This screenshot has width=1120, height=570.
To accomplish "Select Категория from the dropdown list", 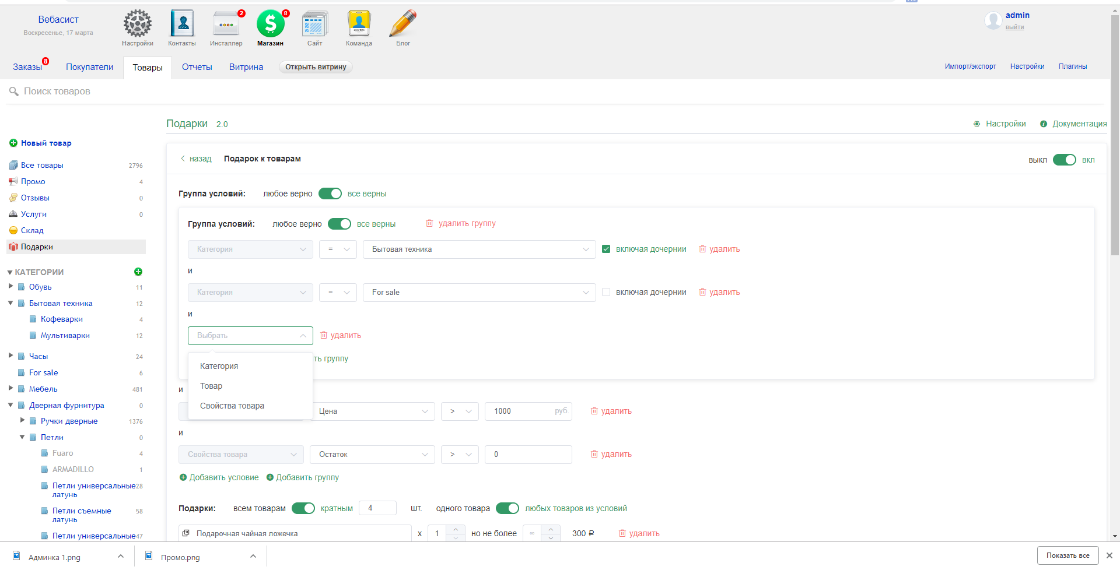I will [250, 366].
